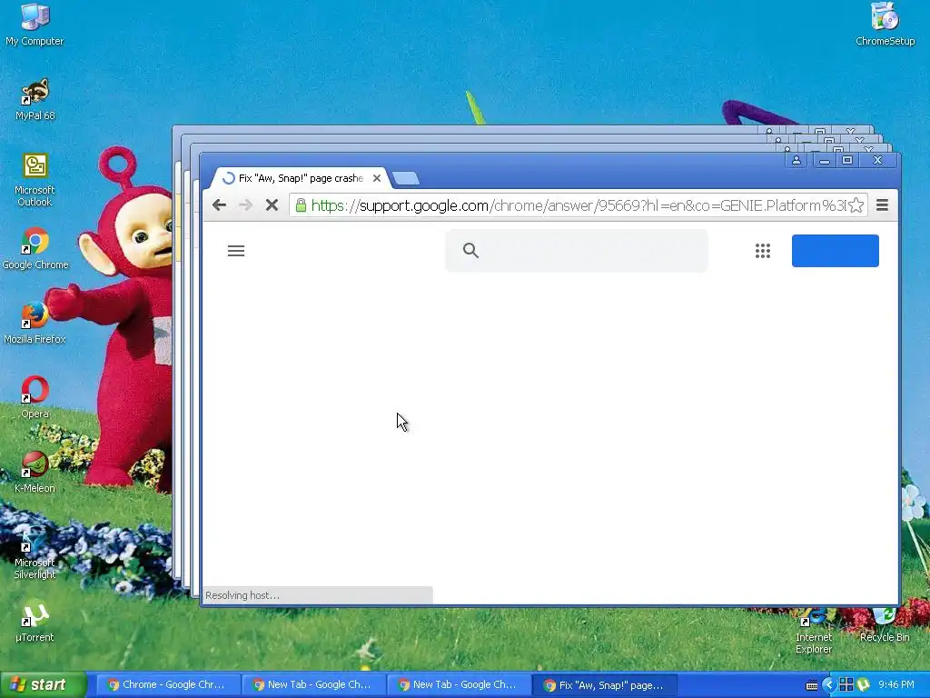The width and height of the screenshot is (930, 698).
Task: Close the Fix "Aw, Snap!" tab
Action: pos(377,178)
